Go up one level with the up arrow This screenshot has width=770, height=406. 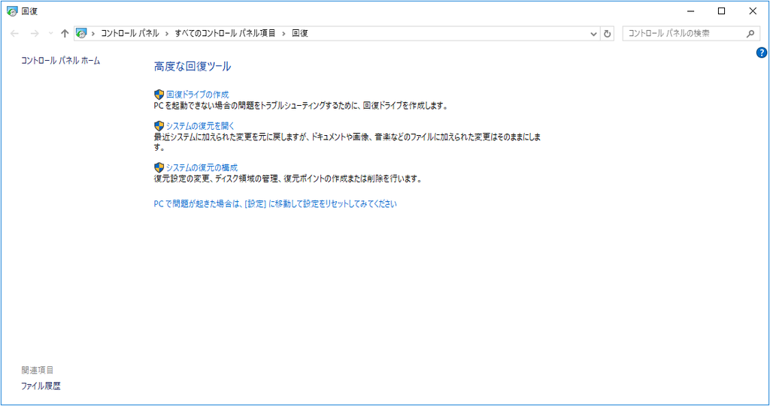coord(65,33)
